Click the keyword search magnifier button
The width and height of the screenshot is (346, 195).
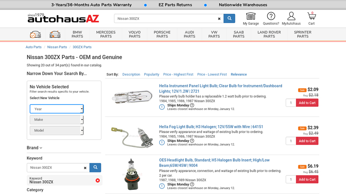click(95, 168)
